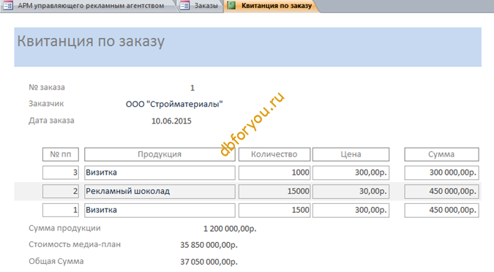Click the № пп column header
Screen dimensions: 494x272
[x=61, y=154]
